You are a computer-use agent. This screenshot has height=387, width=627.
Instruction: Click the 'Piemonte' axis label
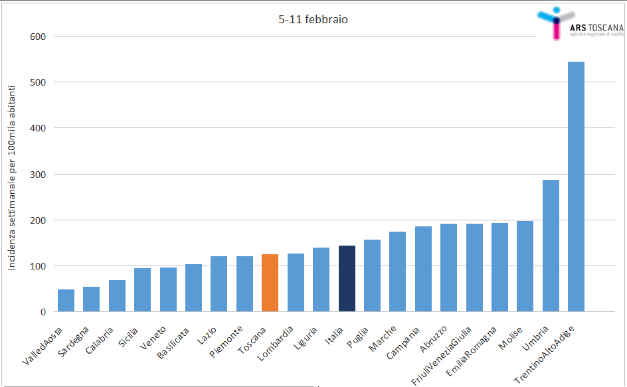226,342
